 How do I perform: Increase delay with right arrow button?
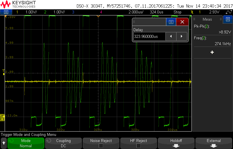(x=181, y=36)
